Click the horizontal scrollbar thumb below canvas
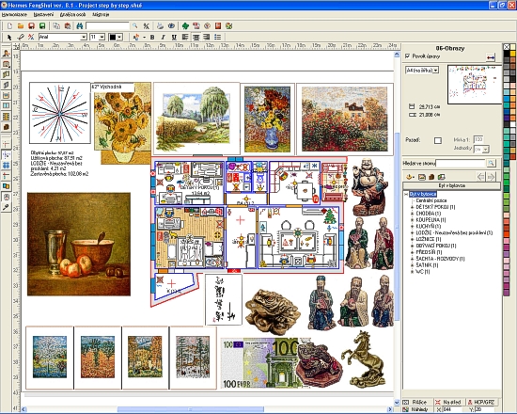 pos(191,409)
